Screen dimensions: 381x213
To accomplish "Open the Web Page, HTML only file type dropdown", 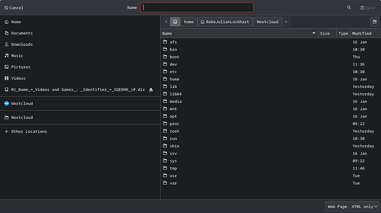I will 352,206.
